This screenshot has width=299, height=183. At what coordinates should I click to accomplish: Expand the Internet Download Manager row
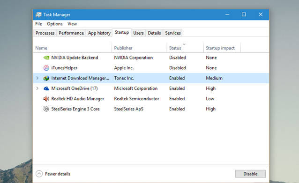tap(37, 78)
